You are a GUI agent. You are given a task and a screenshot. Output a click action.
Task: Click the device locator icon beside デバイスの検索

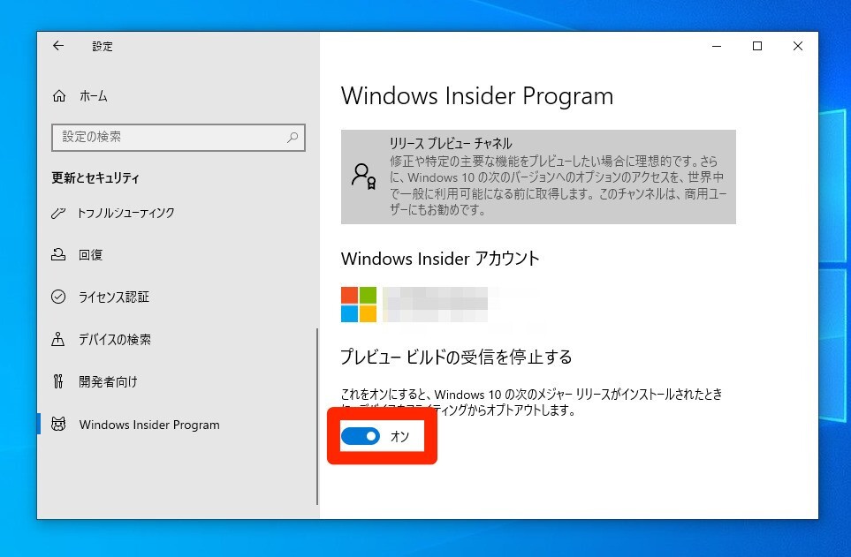click(58, 340)
